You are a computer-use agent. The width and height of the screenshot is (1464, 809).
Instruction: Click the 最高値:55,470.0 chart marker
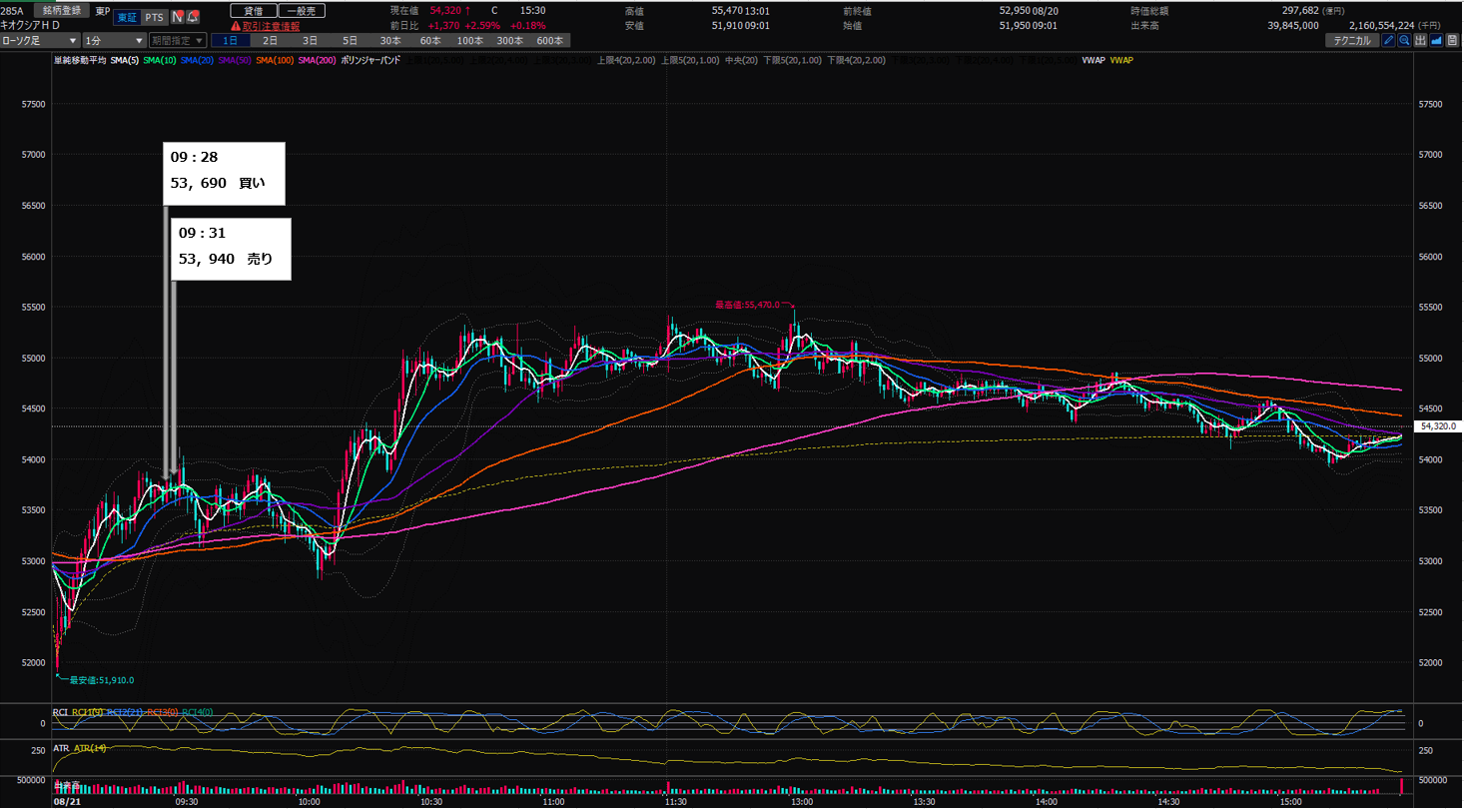(x=749, y=305)
